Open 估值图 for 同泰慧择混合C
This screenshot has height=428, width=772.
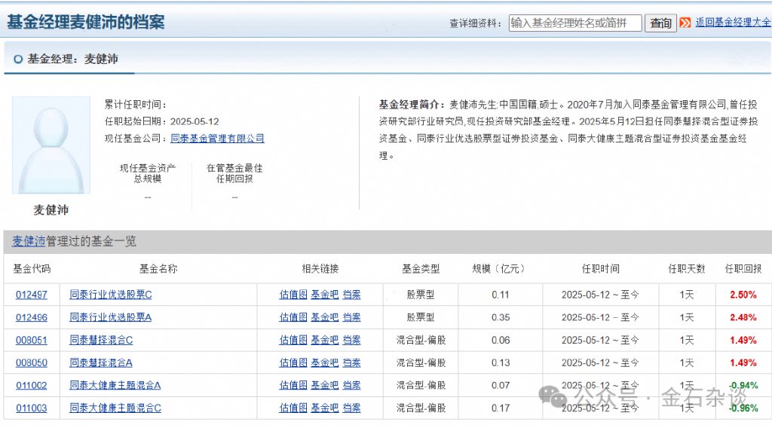coord(293,340)
